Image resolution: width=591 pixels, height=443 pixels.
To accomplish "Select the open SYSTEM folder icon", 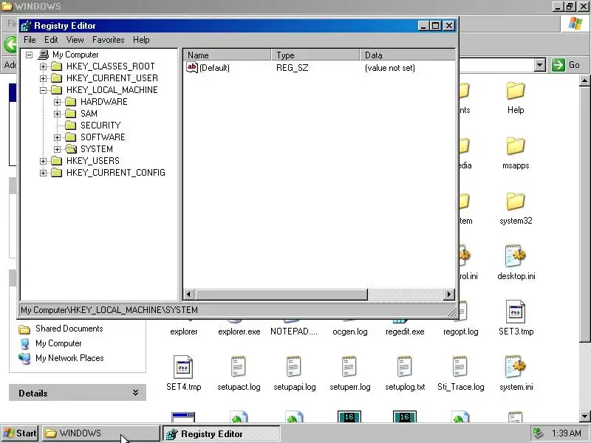I will [70, 149].
